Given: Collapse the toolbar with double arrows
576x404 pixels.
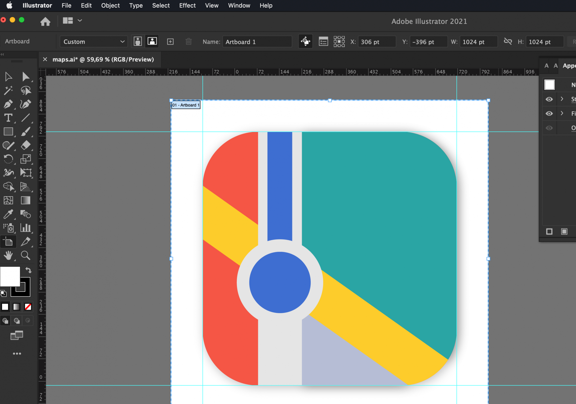Looking at the screenshot, I should coord(2,54).
